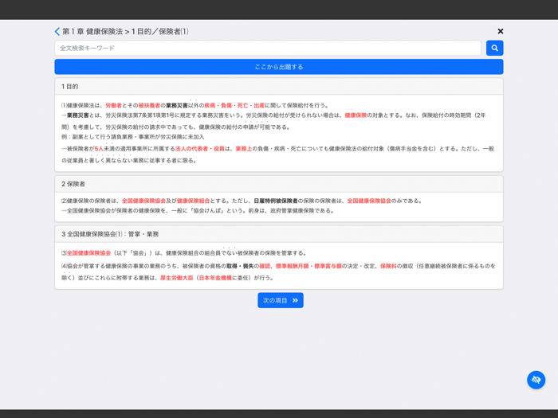Viewport: 558px width, 418px height.
Task: Focus the 全文検索キーワード search field
Action: click(268, 48)
